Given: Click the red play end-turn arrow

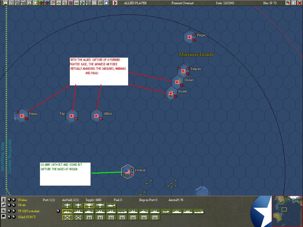Looking at the screenshot, I should click(x=115, y=3).
